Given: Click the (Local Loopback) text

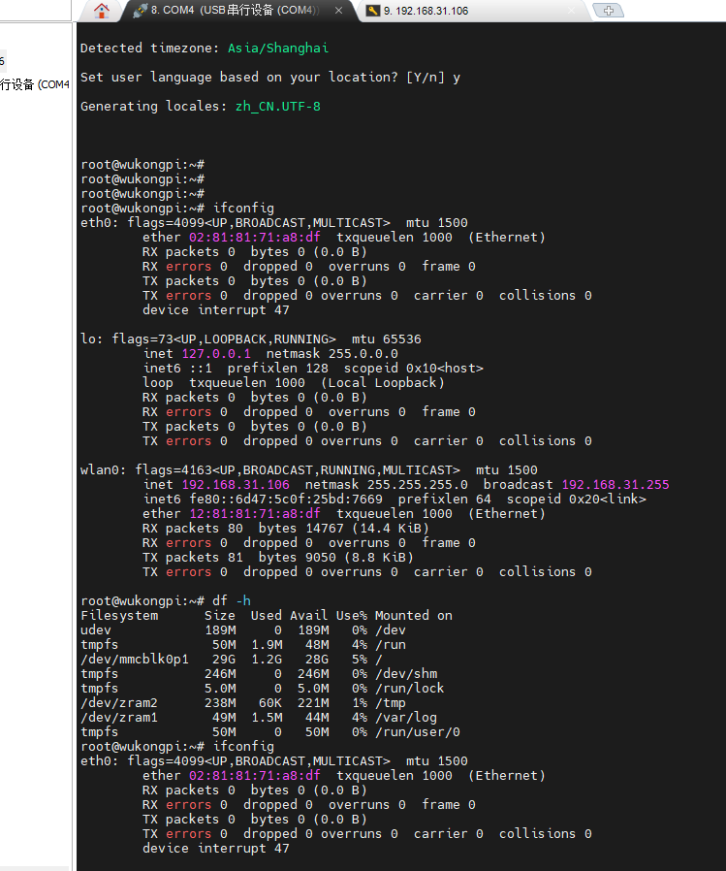Looking at the screenshot, I should (x=383, y=383).
